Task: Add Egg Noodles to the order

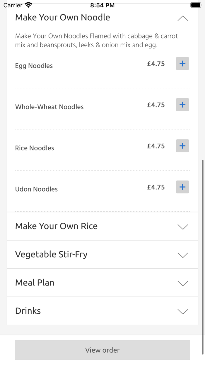Action: click(182, 64)
